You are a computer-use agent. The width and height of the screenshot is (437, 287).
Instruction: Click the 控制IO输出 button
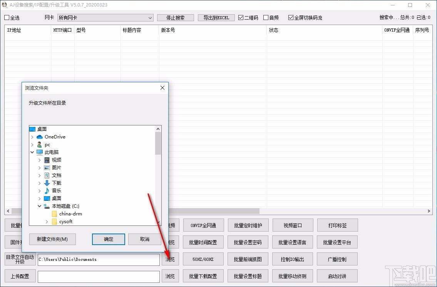(292, 259)
